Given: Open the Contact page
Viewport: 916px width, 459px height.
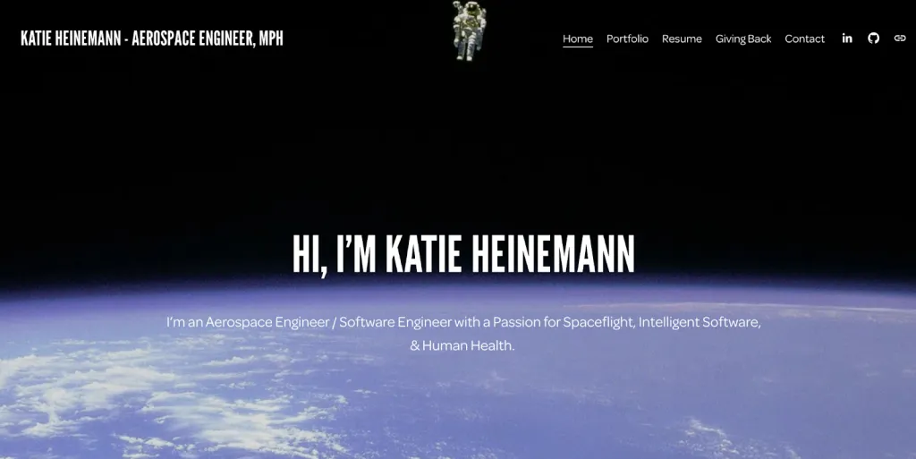Looking at the screenshot, I should click(804, 38).
